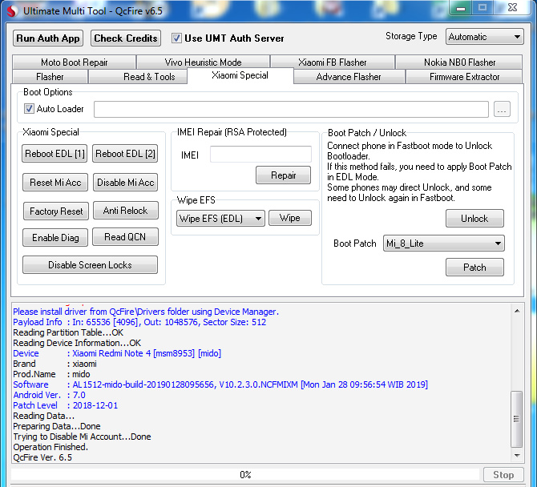Viewport: 537px width, 487px height.
Task: Click Disable Screen Locks button
Action: click(x=90, y=265)
